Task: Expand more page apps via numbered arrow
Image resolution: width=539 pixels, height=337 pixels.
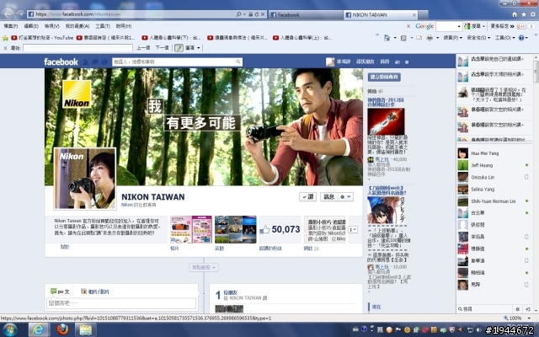Action: pyautogui.click(x=353, y=229)
